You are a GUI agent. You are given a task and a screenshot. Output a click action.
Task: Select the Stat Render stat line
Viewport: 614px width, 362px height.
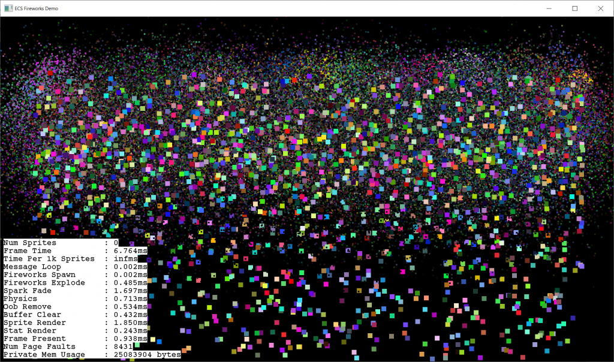pyautogui.click(x=75, y=330)
